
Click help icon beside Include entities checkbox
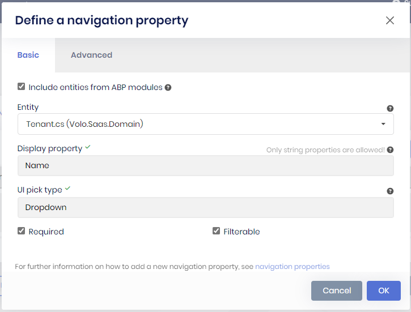coord(168,88)
